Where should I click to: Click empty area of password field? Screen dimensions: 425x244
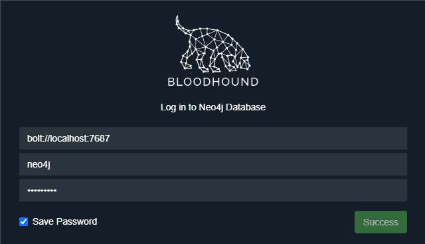(230, 190)
